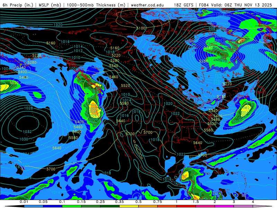277x208 pixels.
Task: Click the yellow 0.35–0.5 legend swatch
Action: click(x=129, y=206)
